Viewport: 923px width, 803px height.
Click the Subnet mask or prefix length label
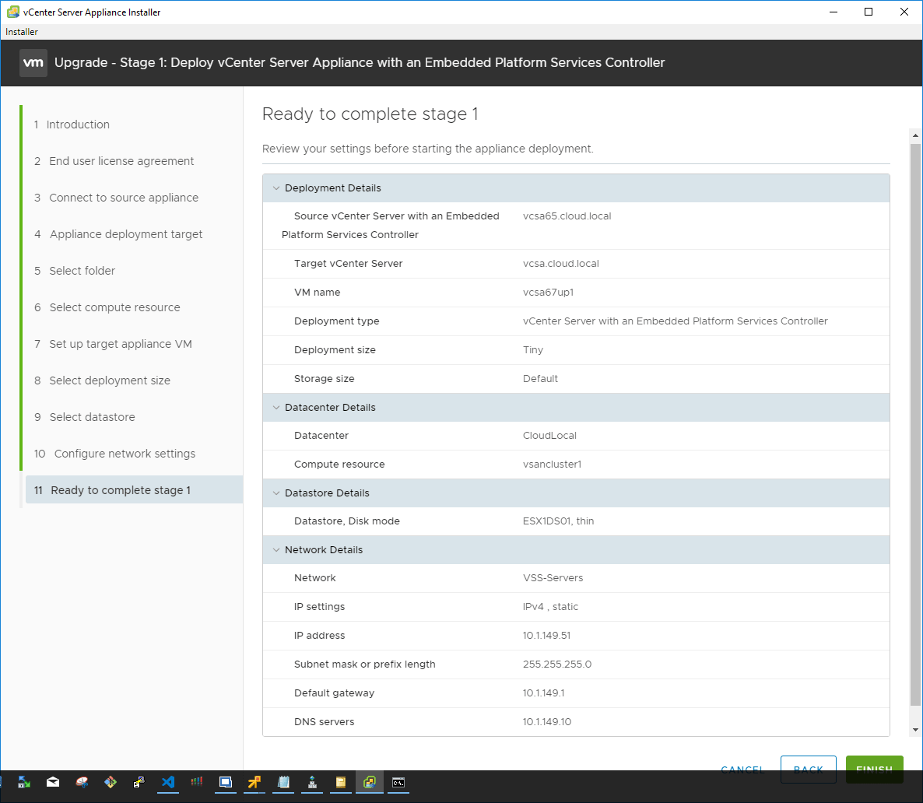coord(365,664)
